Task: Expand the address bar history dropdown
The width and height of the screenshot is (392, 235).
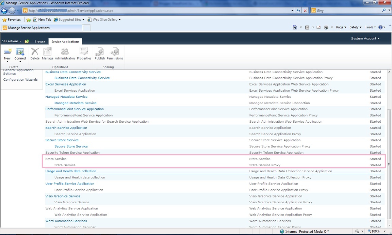Action: 293,11
